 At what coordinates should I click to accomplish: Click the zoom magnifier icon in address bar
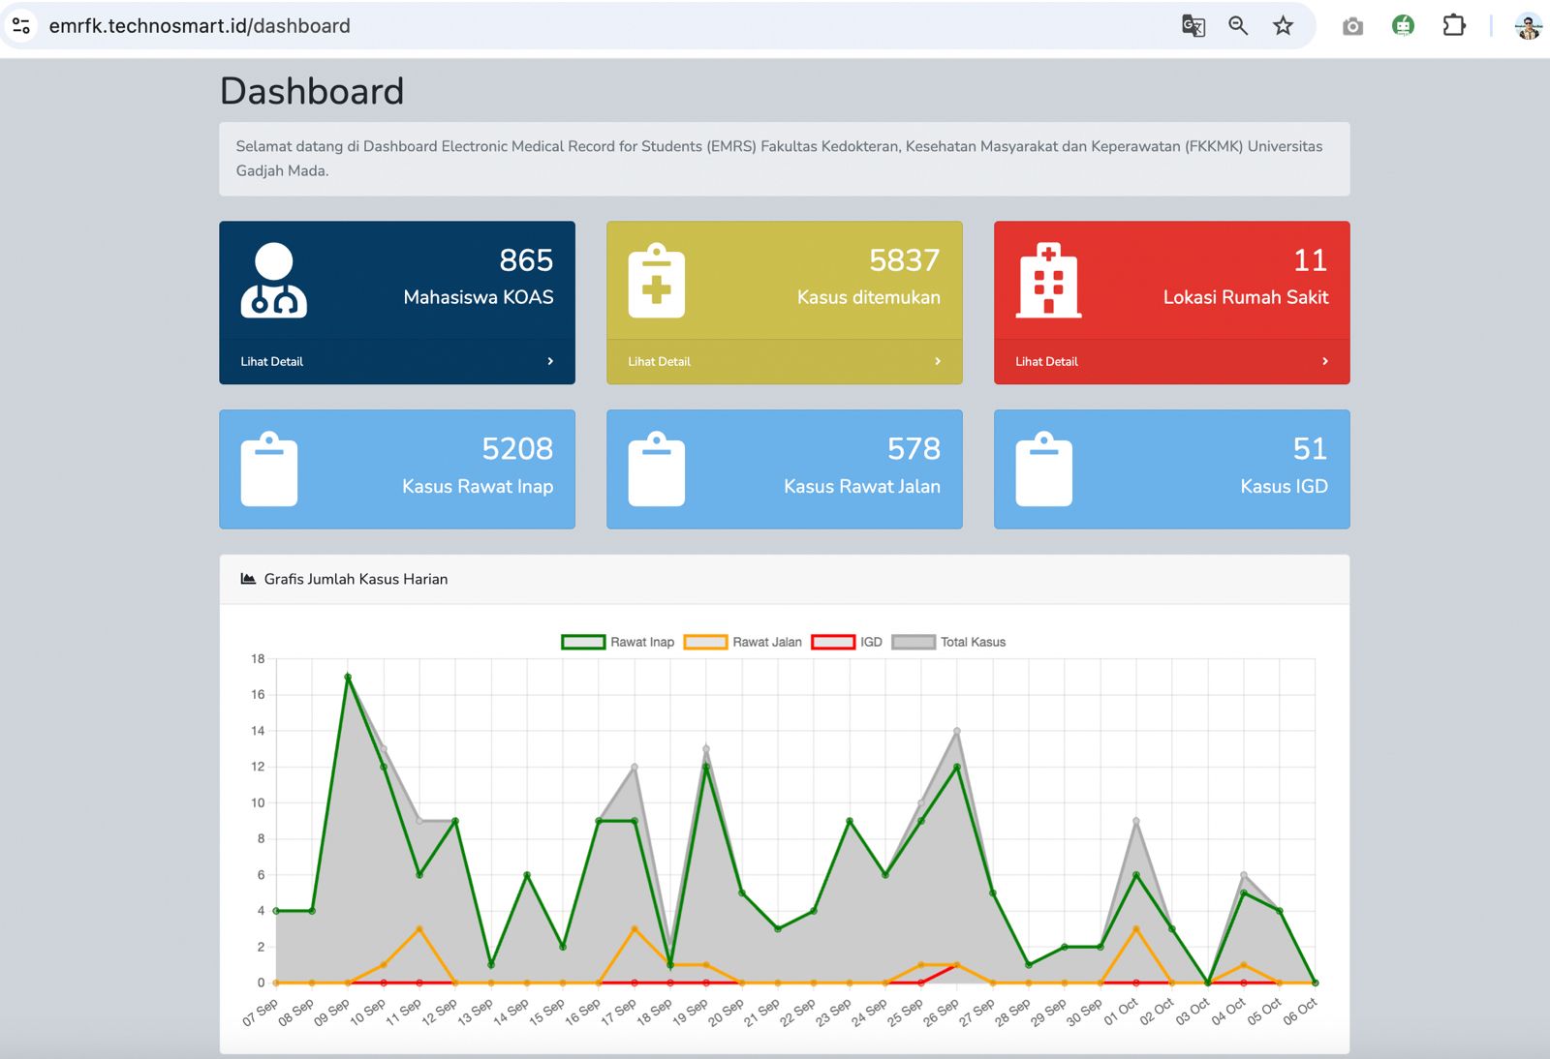1238,26
